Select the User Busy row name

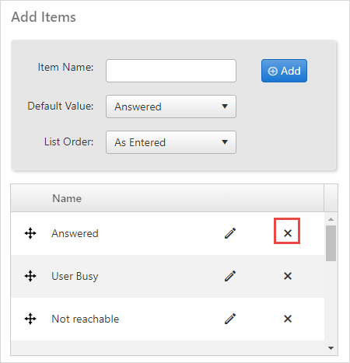[x=75, y=276]
